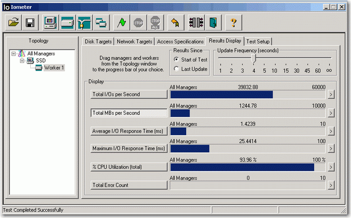Minimize the Iometer window
Image resolution: width=351 pixels, height=218 pixels.
326,7
